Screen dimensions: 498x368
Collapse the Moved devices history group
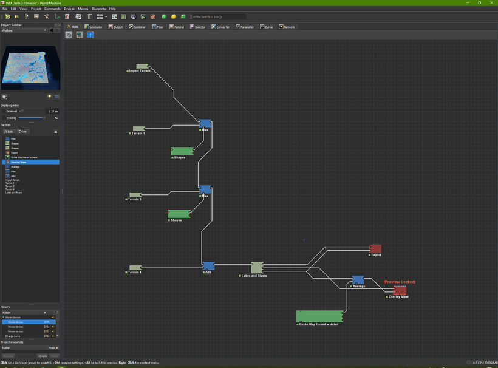click(x=3, y=318)
